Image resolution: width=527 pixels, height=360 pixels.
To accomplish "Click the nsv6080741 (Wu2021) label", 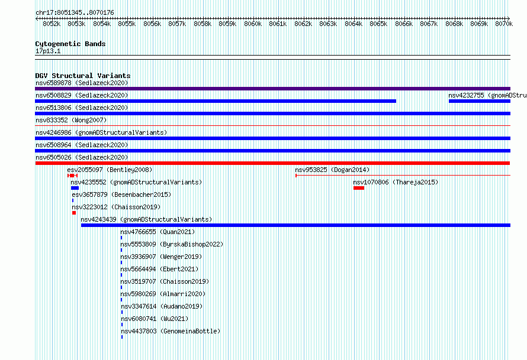I will [155, 319].
